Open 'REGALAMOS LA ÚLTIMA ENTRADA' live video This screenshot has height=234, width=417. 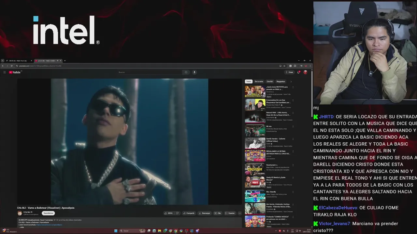(255, 156)
